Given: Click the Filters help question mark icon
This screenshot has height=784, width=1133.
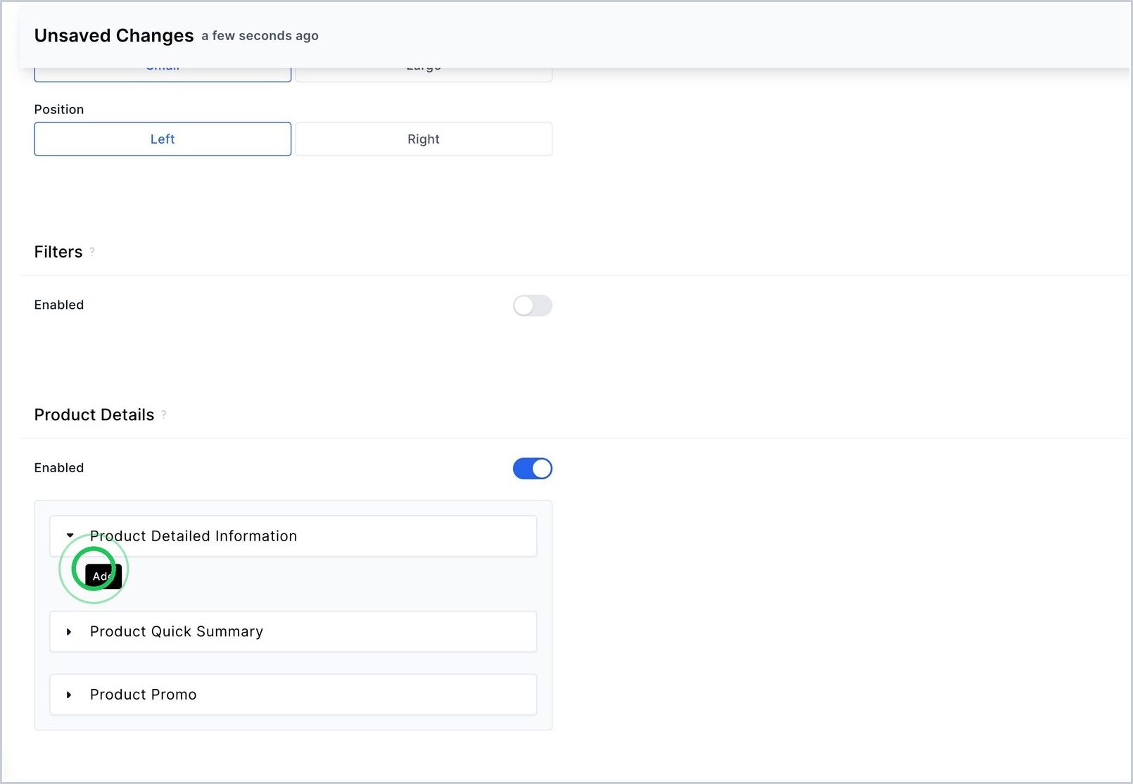Looking at the screenshot, I should [x=92, y=251].
